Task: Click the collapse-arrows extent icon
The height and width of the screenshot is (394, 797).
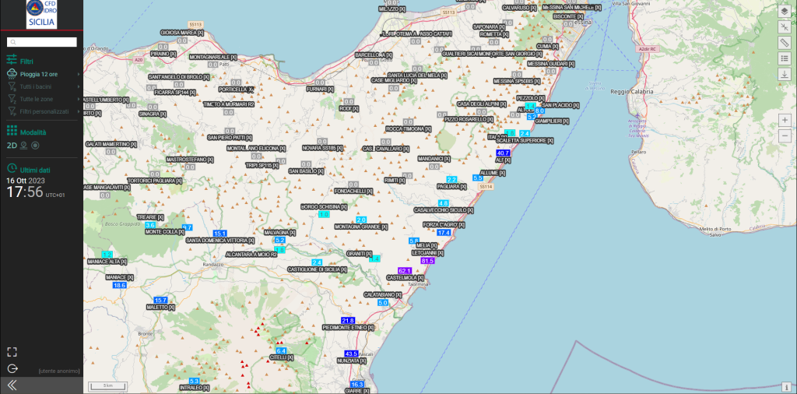Action: click(x=785, y=26)
